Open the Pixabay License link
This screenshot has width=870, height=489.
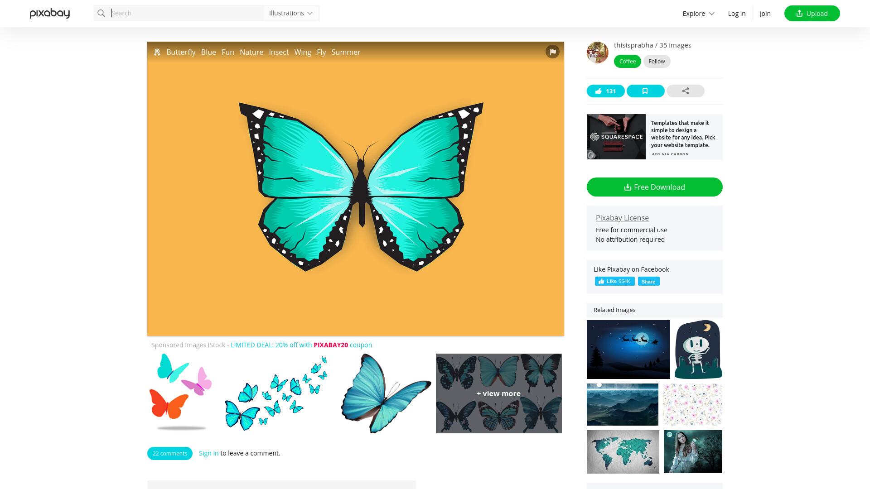[x=622, y=218]
